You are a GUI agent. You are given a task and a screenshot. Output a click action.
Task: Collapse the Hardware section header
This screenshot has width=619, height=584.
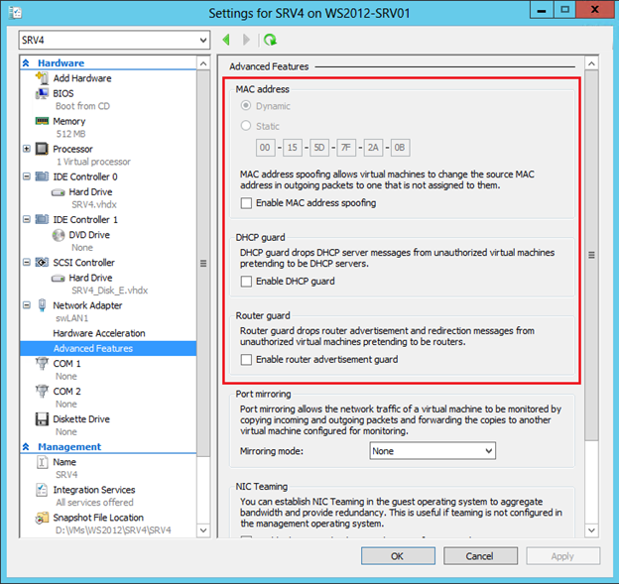click(x=26, y=63)
